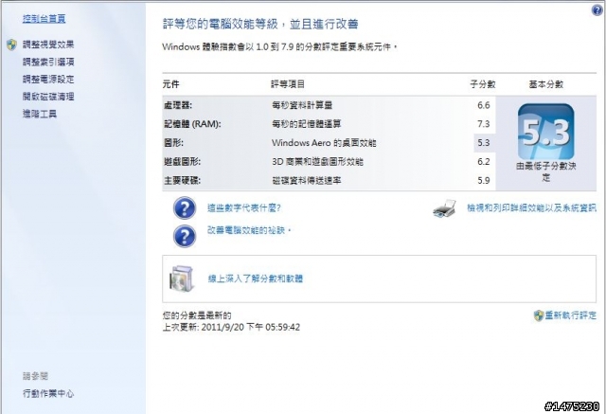606x414 pixels.
Task: Open 行動作業中心 link
Action: point(48,393)
